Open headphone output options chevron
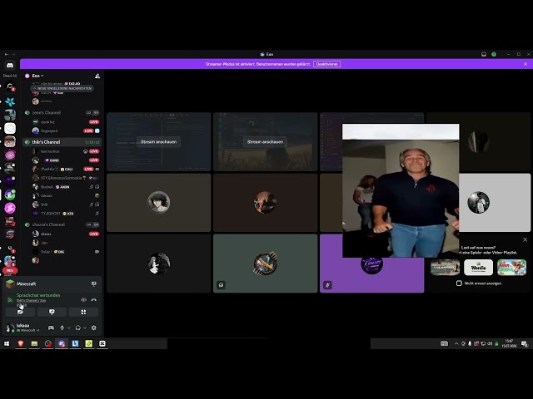 (x=85, y=328)
